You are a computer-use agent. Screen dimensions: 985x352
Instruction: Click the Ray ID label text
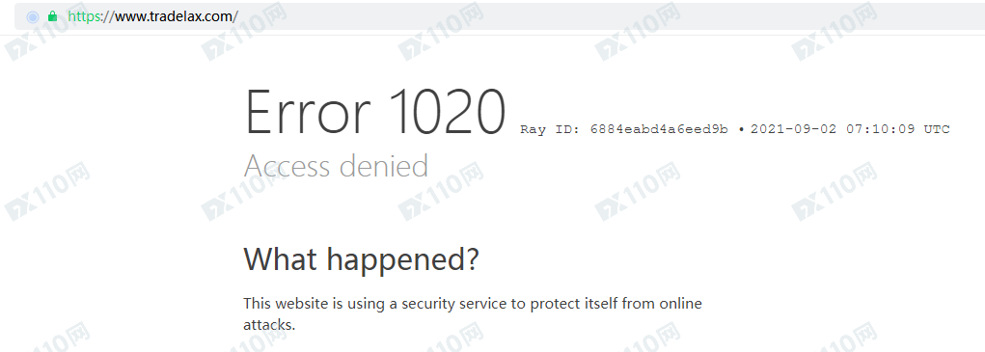(552, 130)
